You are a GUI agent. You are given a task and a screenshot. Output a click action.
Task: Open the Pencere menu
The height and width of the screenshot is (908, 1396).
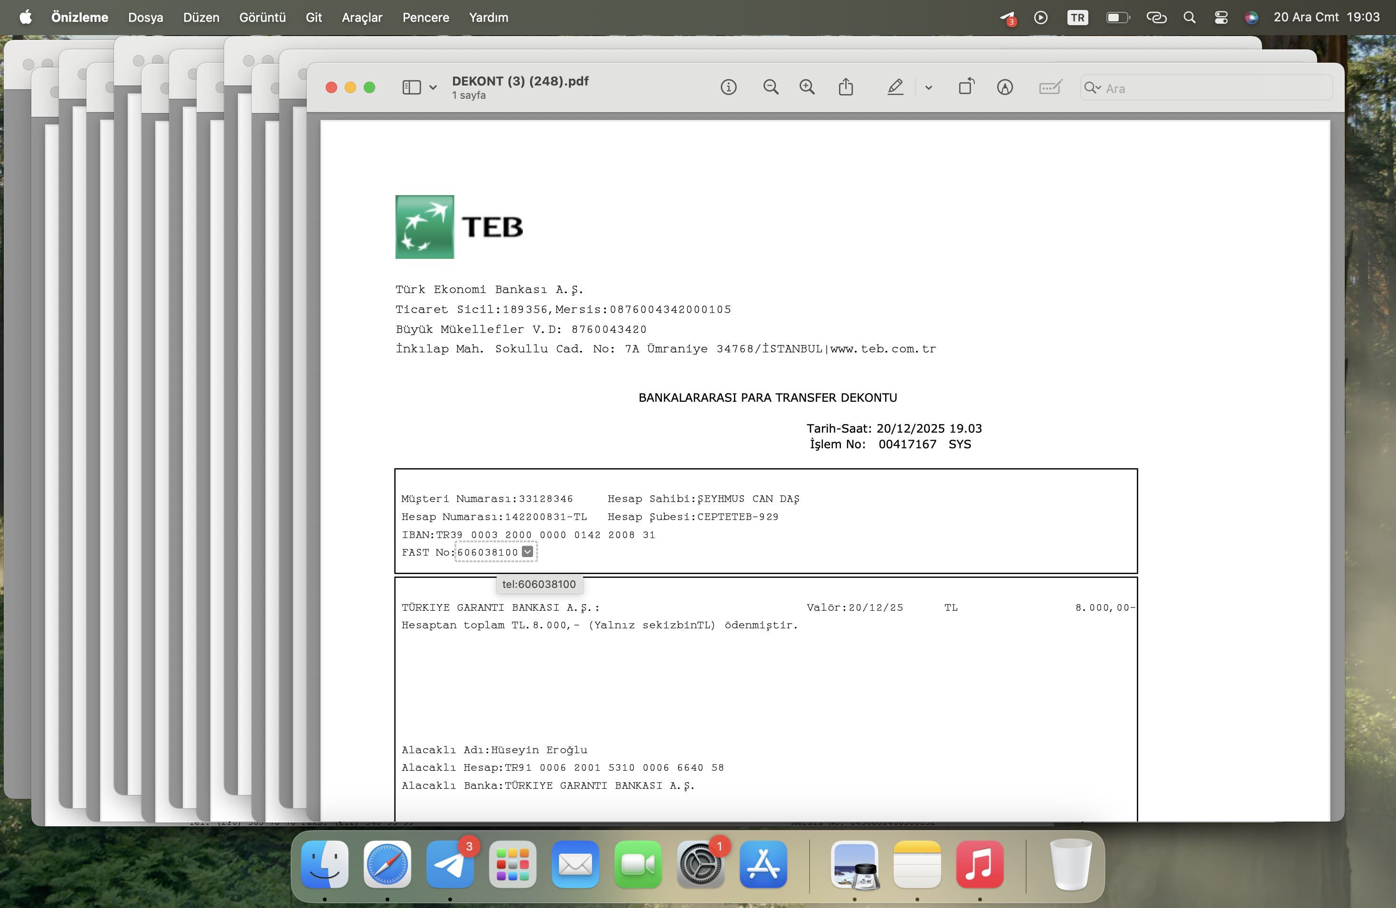pyautogui.click(x=426, y=18)
